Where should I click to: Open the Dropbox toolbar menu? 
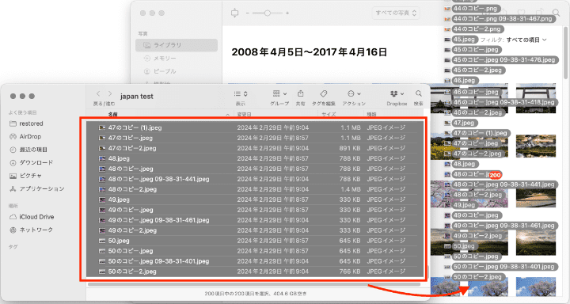[397, 94]
